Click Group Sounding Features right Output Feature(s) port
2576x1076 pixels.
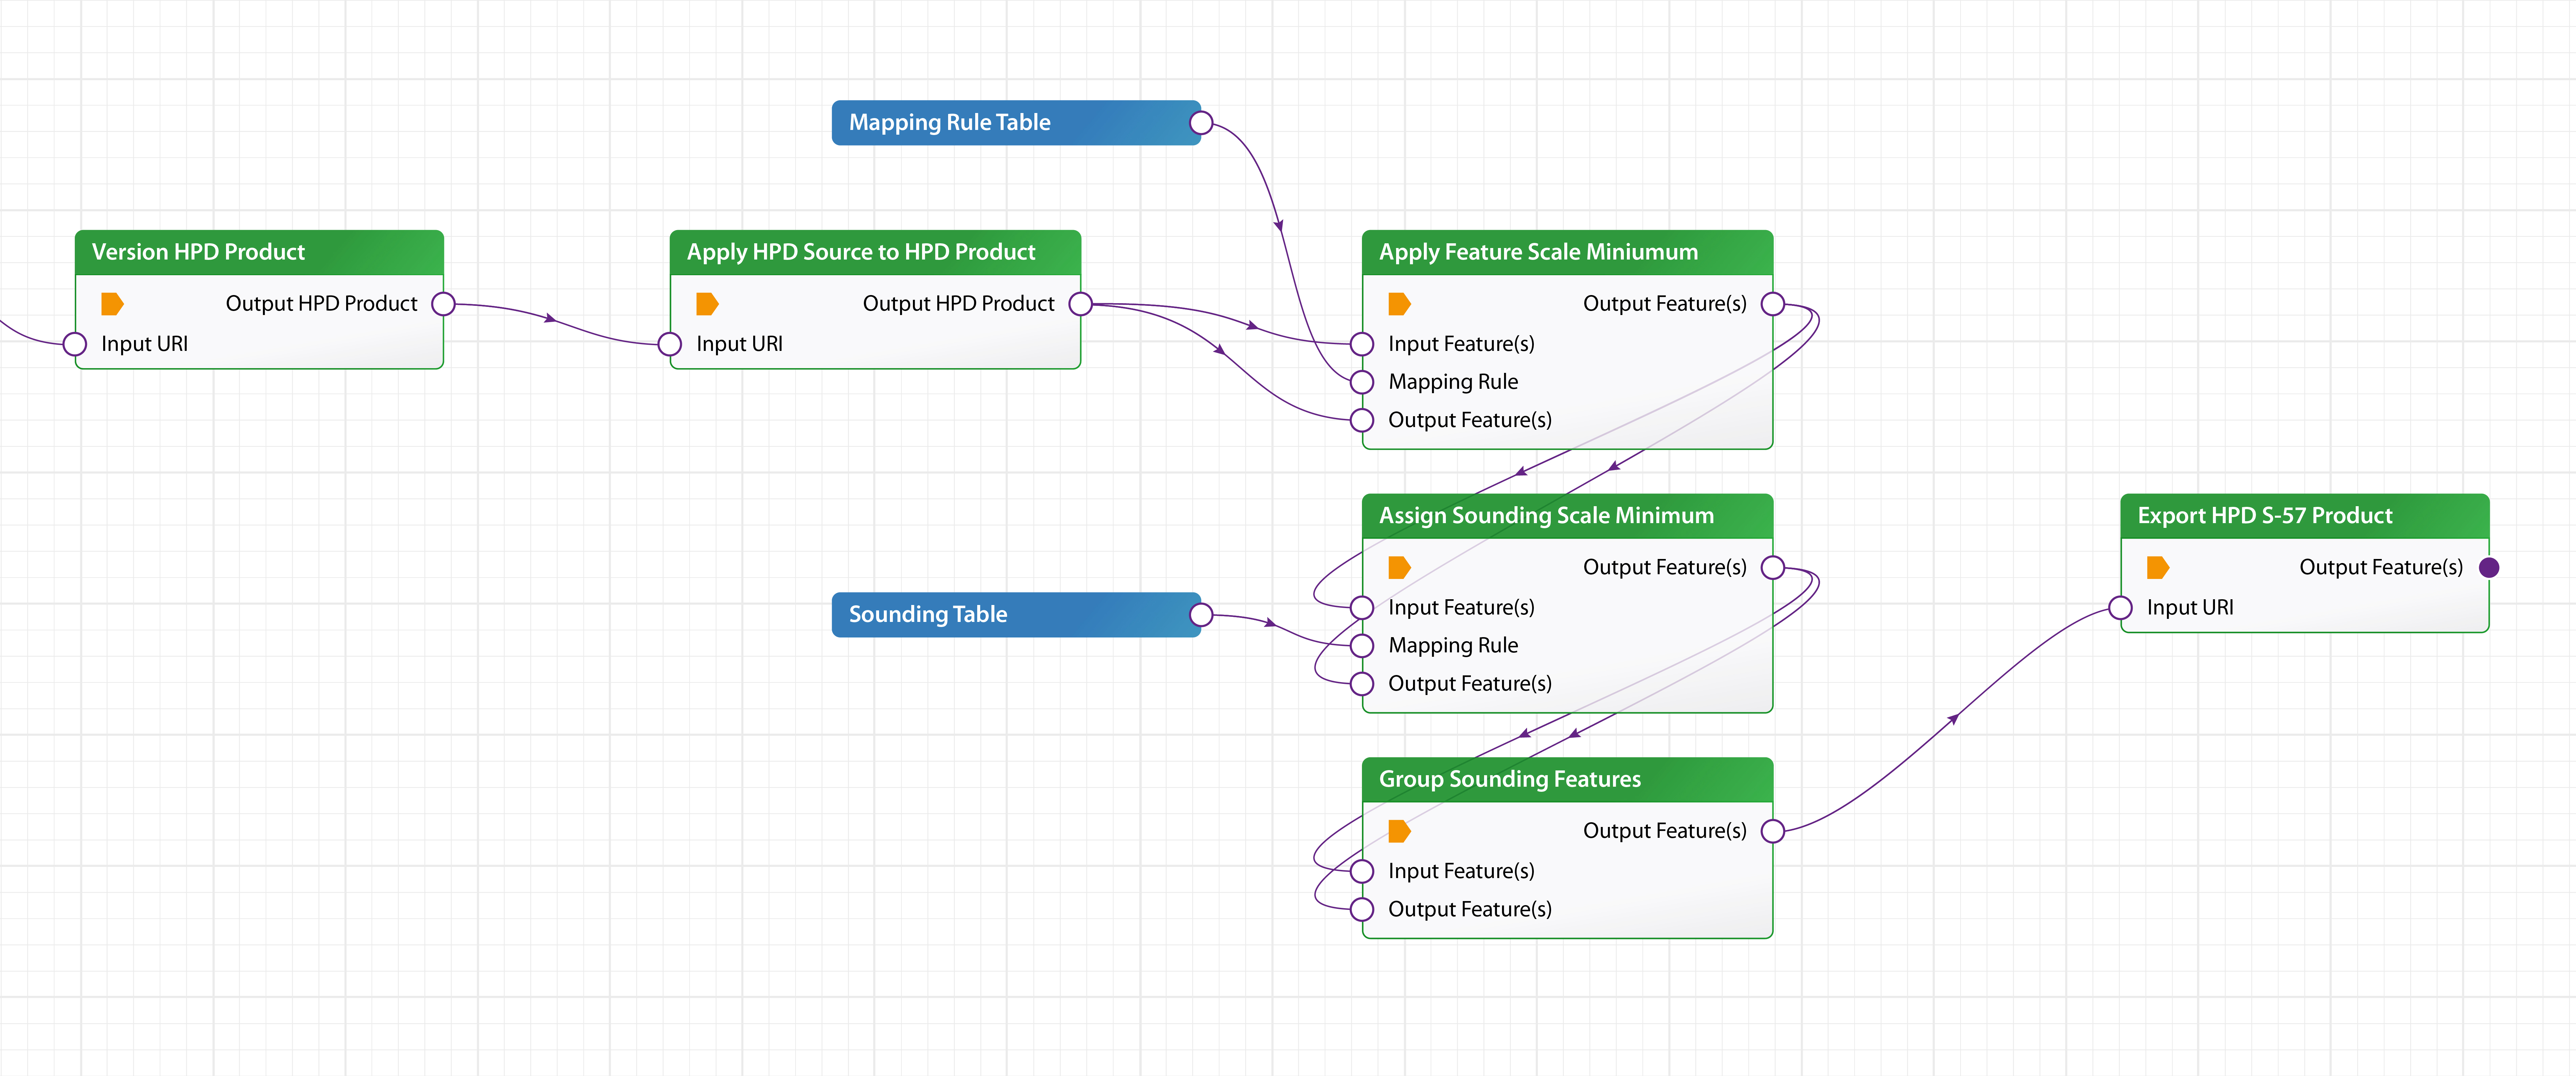[1773, 831]
